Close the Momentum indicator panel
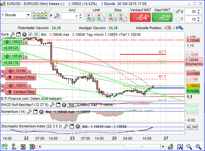Image resolution: width=205 pixels, height=151 pixels. click(x=41, y=112)
